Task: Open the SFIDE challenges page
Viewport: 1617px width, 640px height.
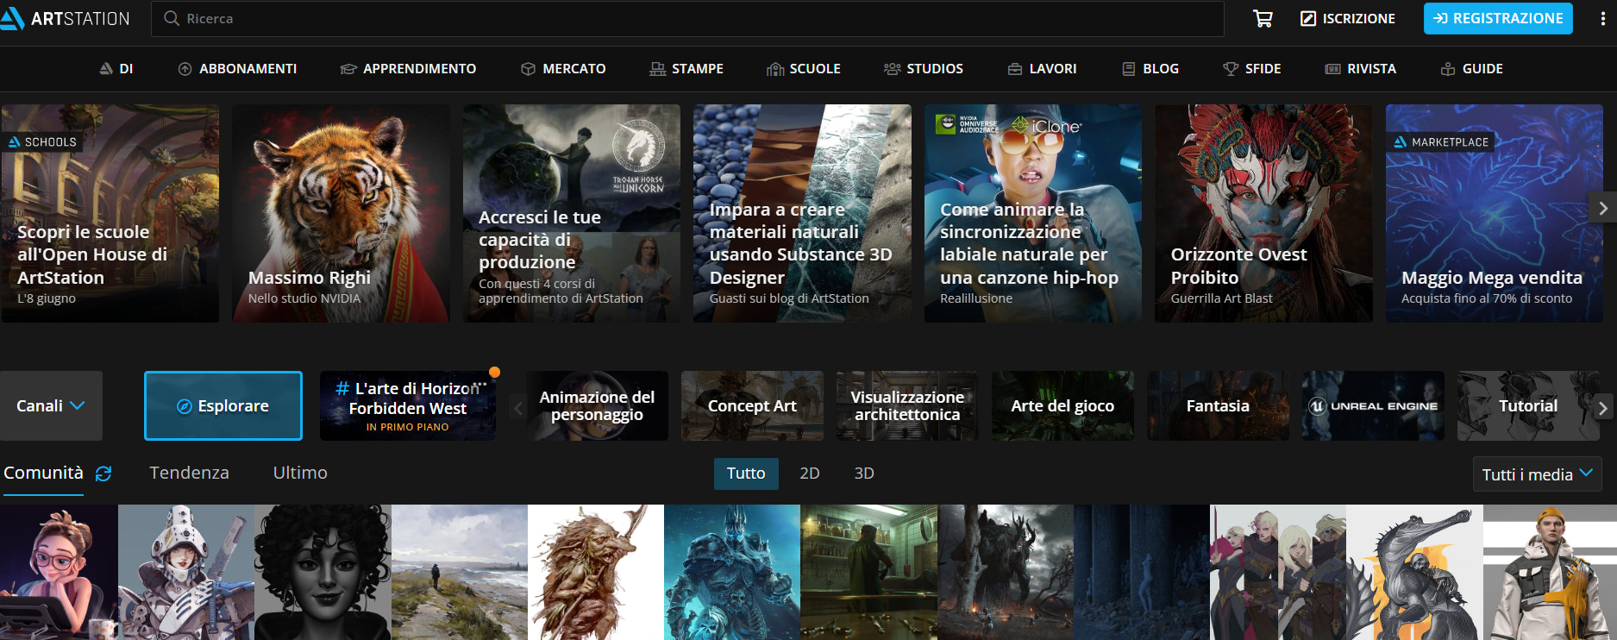Action: click(x=1251, y=69)
